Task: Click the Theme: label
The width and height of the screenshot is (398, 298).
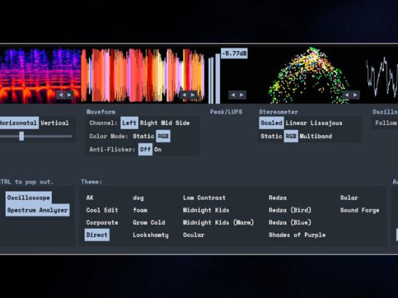Action: [x=92, y=182]
